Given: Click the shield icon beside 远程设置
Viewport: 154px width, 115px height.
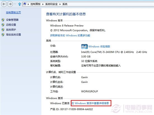Looking at the screenshot, I should click(x=3, y=25).
